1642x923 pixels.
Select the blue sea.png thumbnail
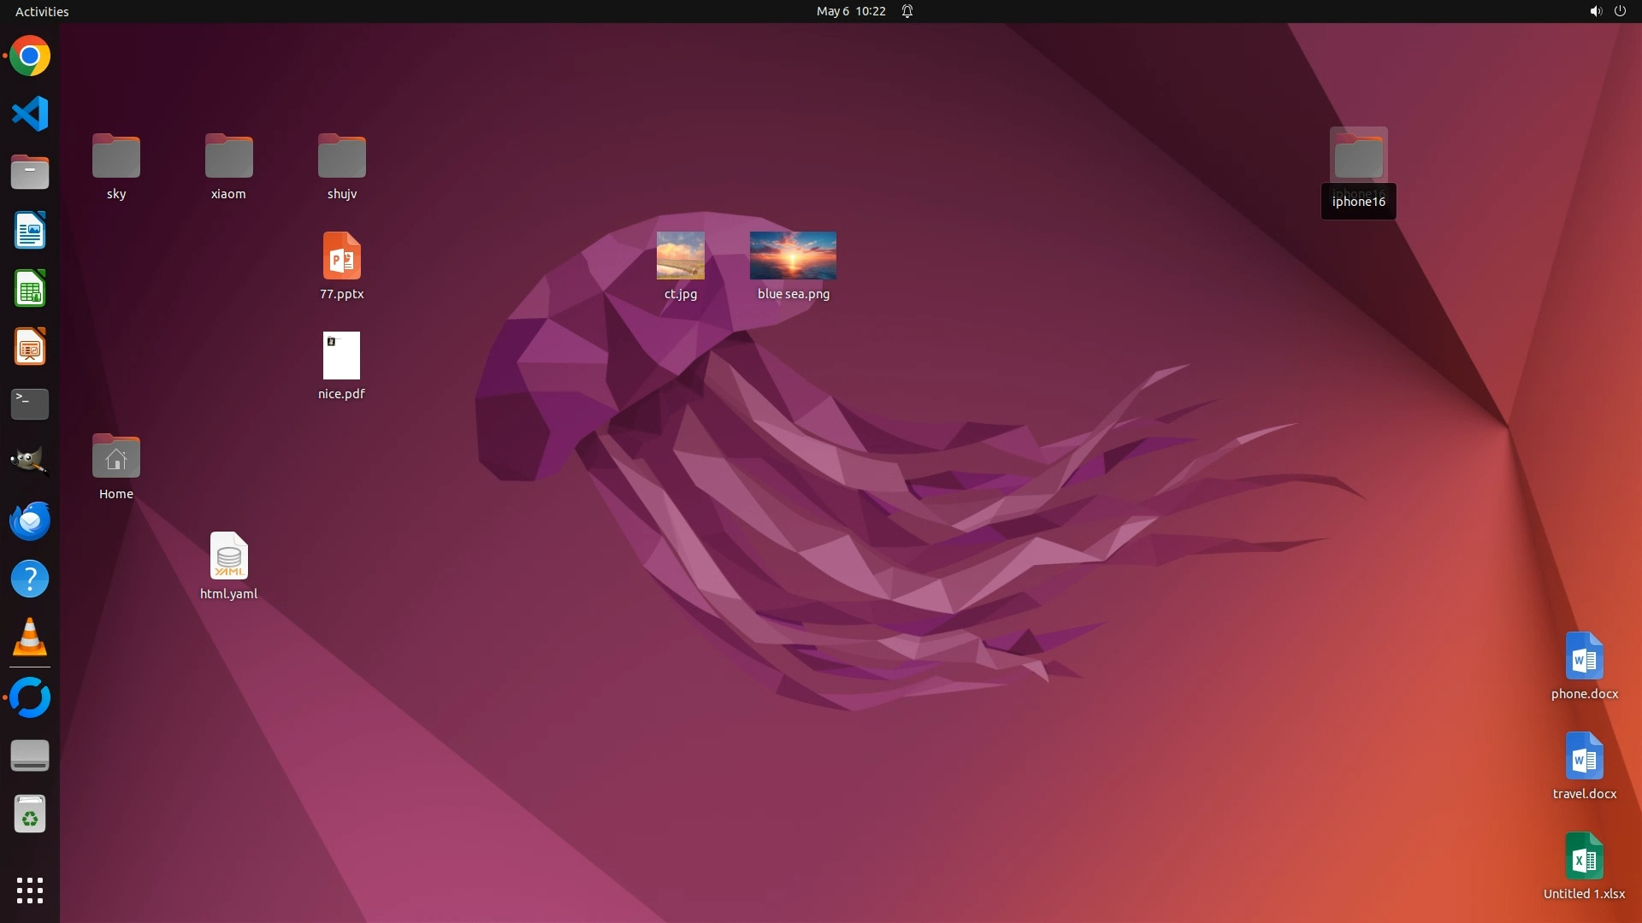tap(793, 256)
